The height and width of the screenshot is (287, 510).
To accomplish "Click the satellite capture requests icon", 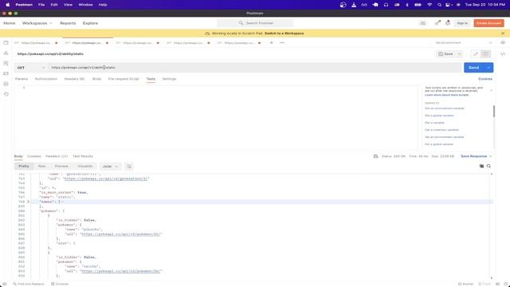I will [x=437, y=23].
